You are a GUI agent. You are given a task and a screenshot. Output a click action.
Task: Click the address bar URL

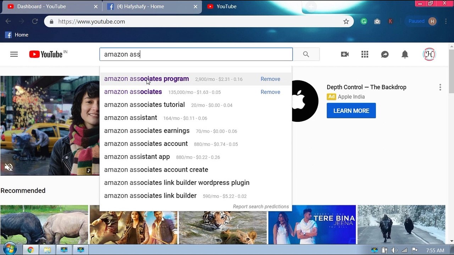click(92, 22)
